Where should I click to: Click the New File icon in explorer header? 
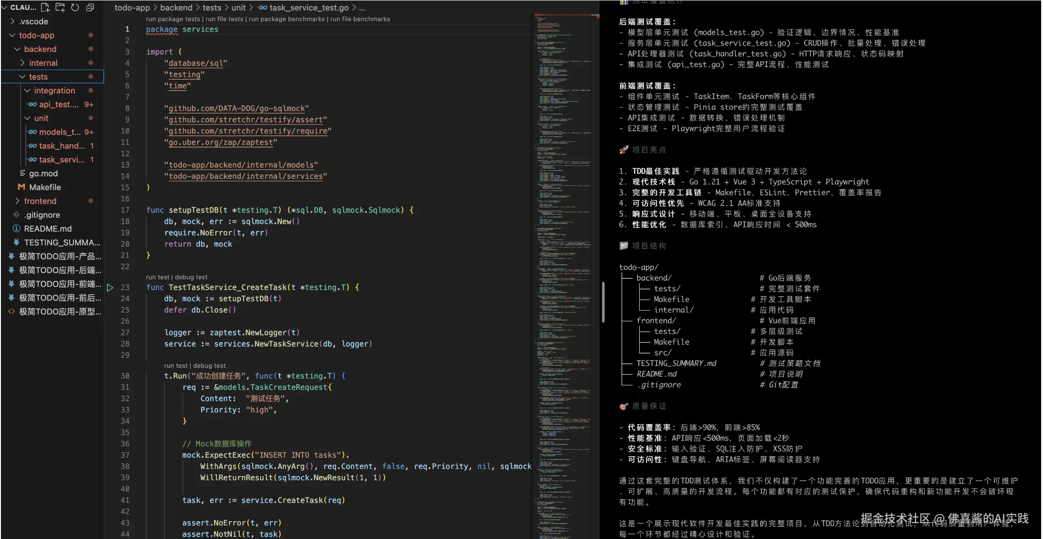click(45, 7)
